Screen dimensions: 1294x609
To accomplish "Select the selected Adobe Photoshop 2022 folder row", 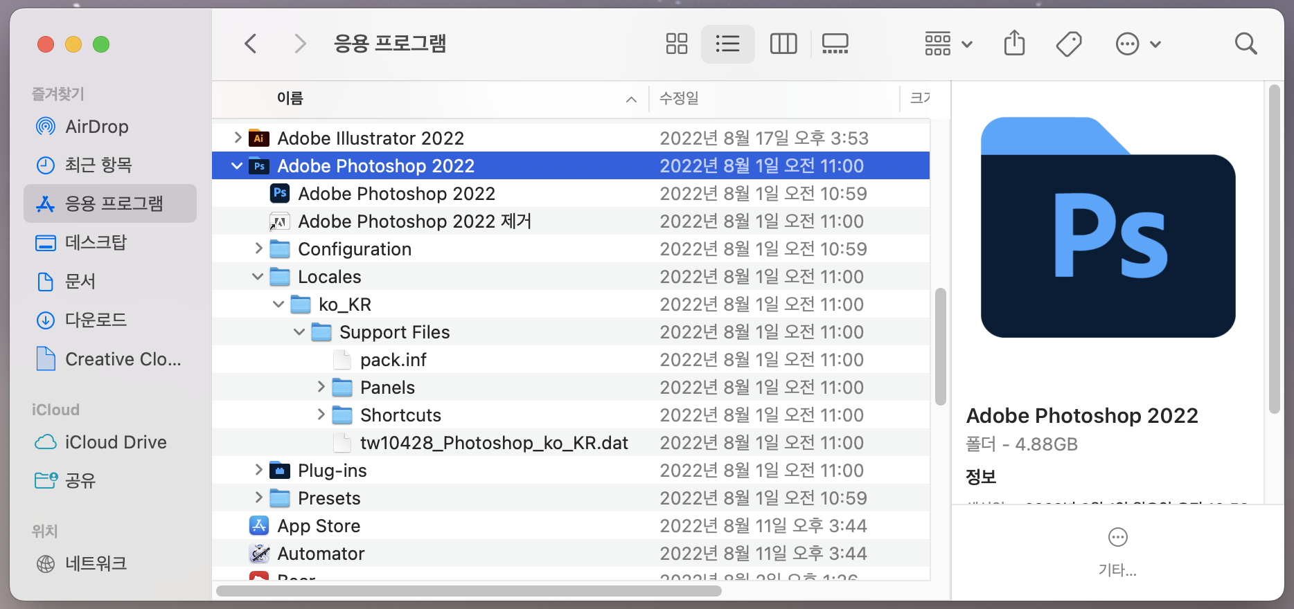I will coord(571,166).
